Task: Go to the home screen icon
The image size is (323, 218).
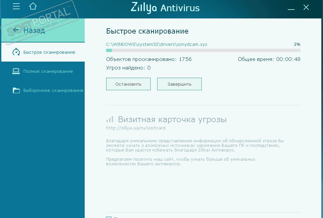Action: [33, 6]
